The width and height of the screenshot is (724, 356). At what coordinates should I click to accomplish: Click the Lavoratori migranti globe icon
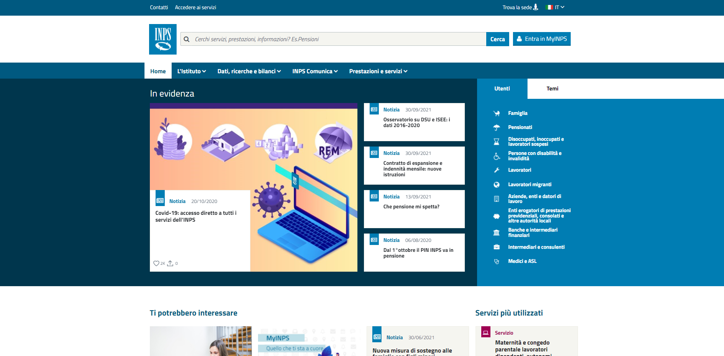497,185
